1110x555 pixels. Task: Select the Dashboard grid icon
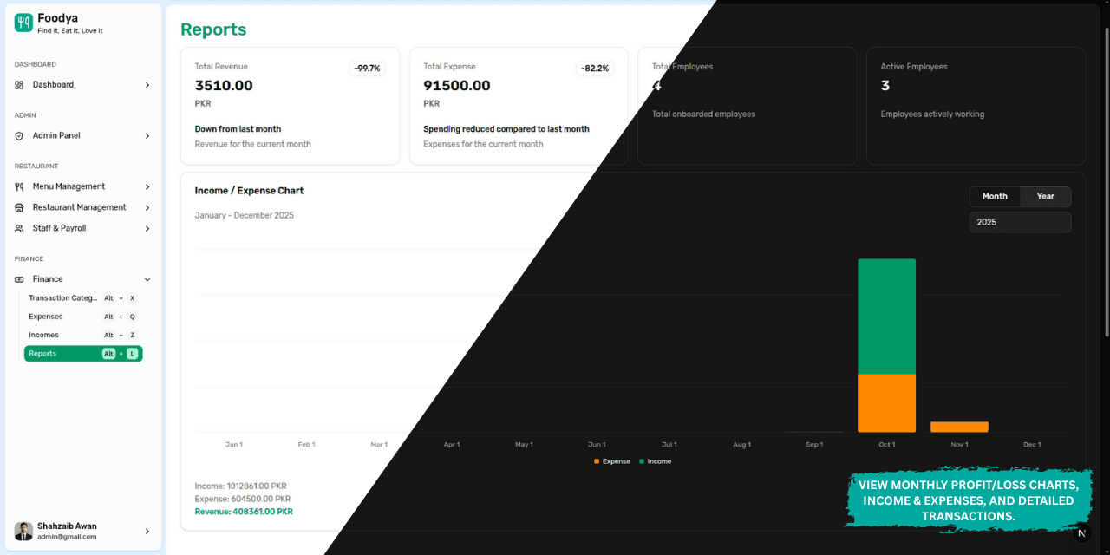tap(19, 84)
